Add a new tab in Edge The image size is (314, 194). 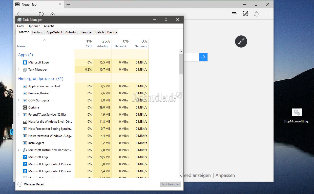pyautogui.click(x=68, y=4)
